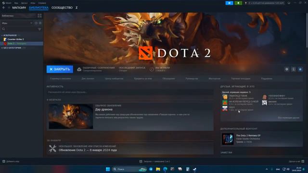
Task: Open game settings gear icon
Action: click(x=287, y=69)
